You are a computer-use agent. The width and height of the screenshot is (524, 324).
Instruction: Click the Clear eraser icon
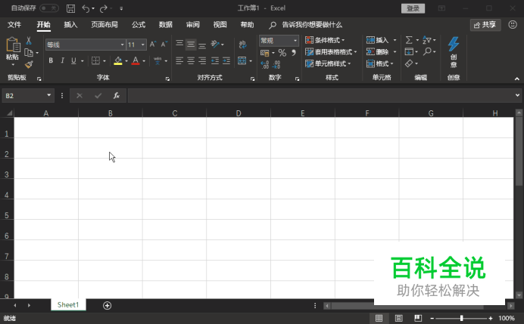pos(409,63)
